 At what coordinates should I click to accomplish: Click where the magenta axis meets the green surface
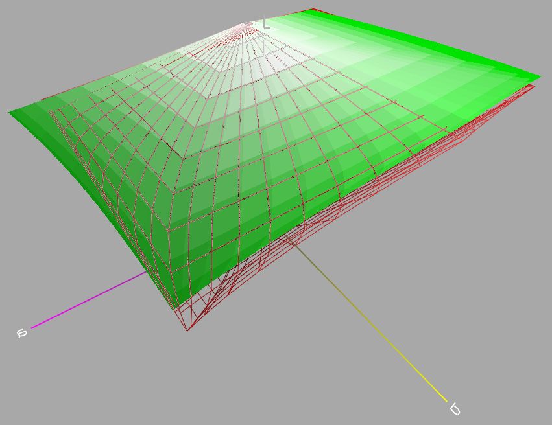tap(147, 273)
